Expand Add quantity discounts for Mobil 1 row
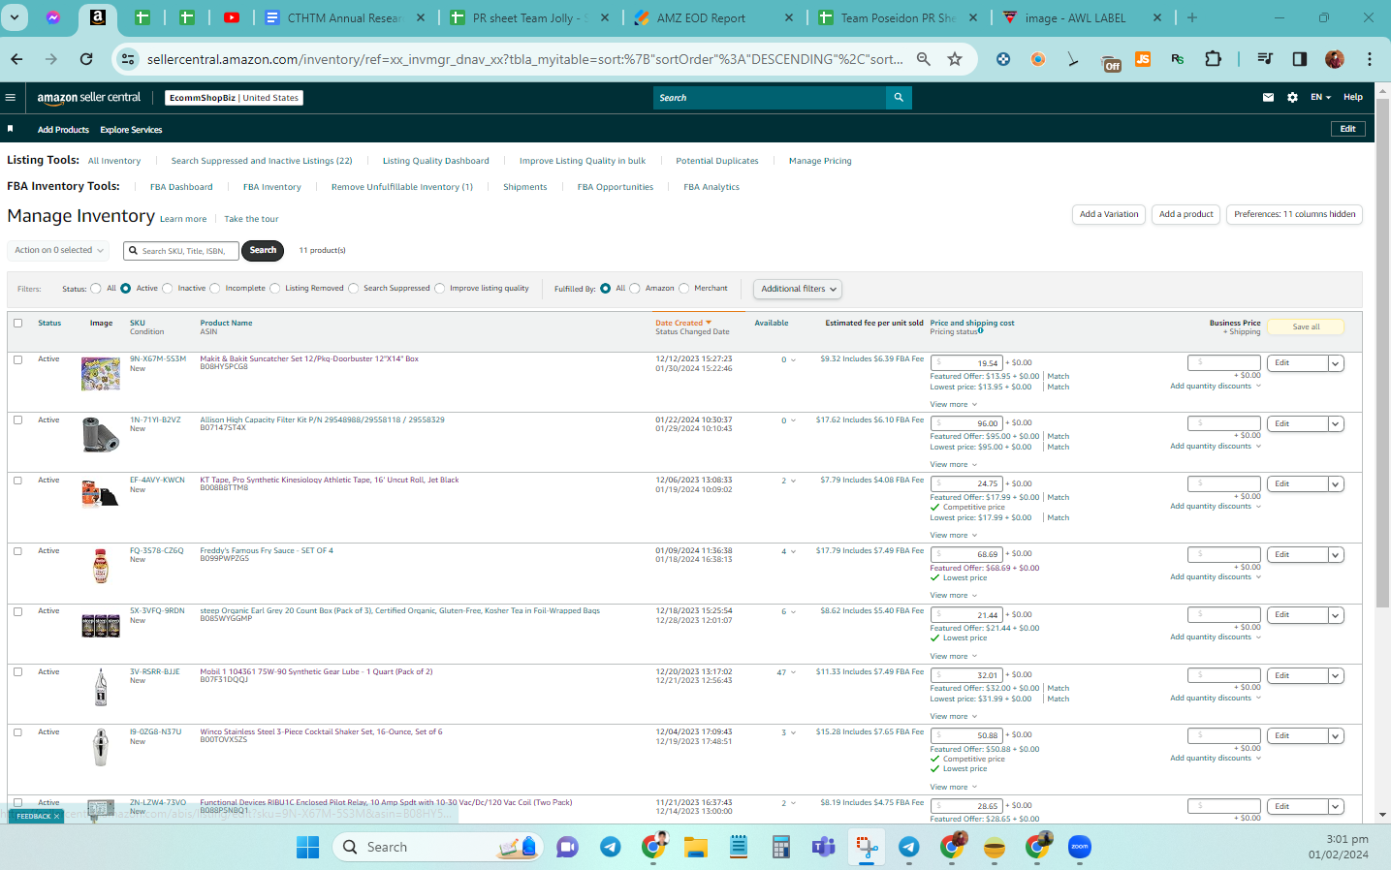Screen dimensions: 1391x870 click(1216, 698)
